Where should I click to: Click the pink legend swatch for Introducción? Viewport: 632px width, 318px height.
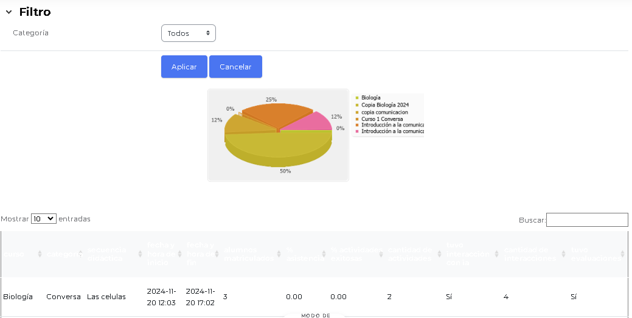(358, 131)
